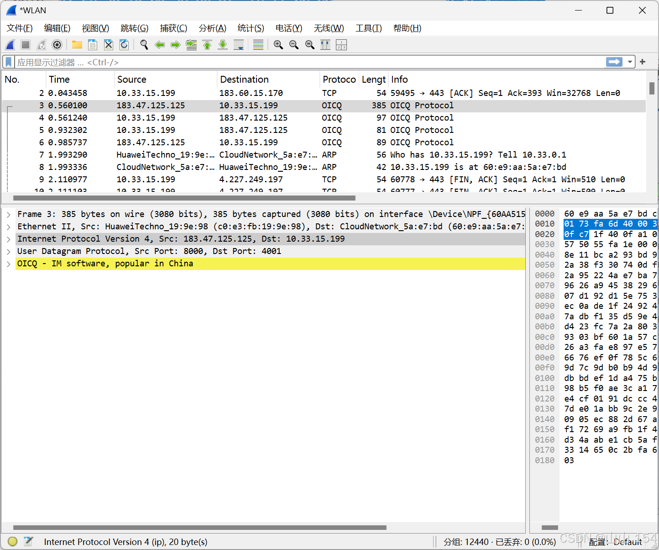This screenshot has height=550, width=659.
Task: Open the 工具(T) menu
Action: coord(369,28)
